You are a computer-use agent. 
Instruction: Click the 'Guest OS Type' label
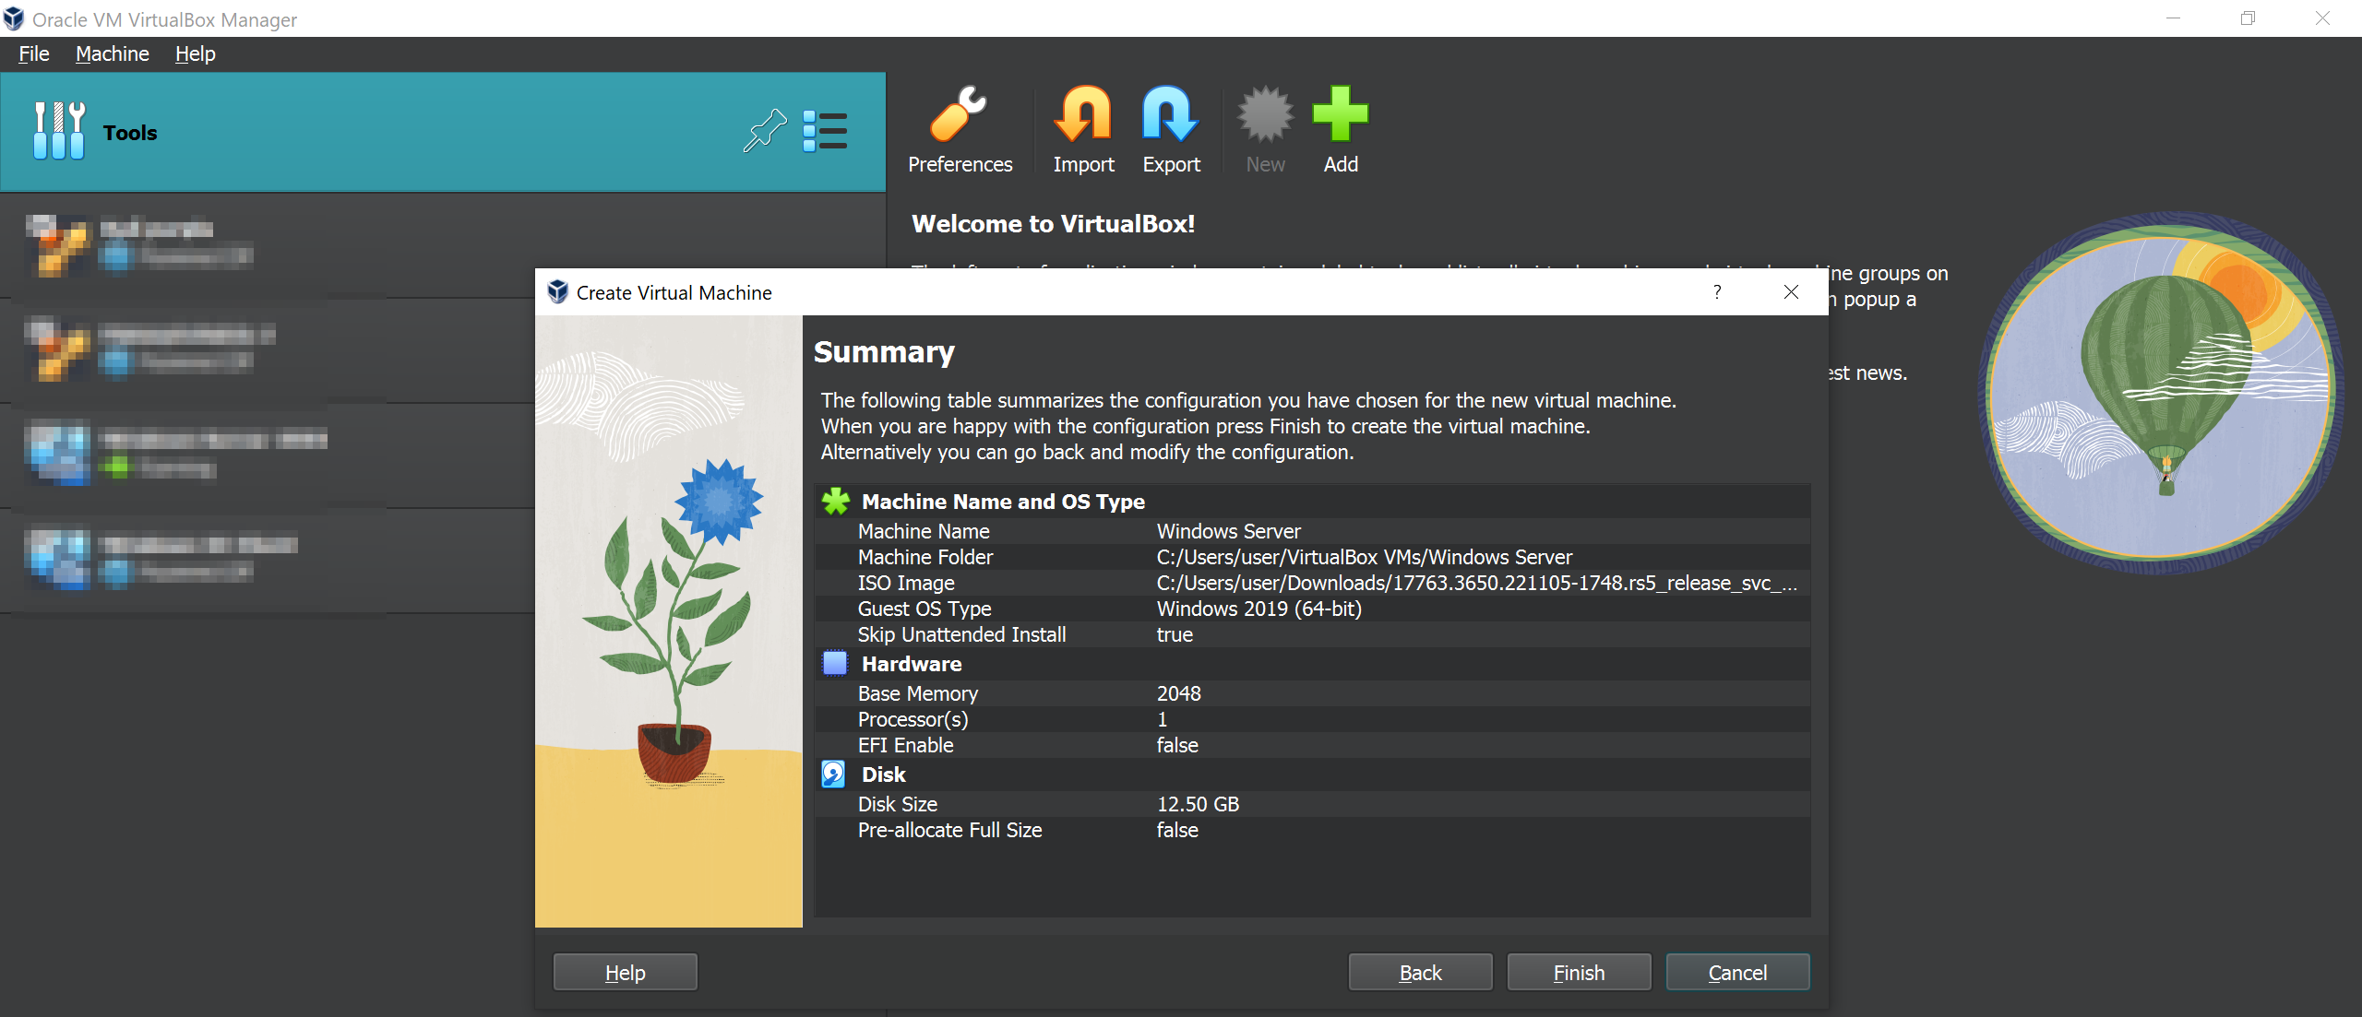(925, 609)
